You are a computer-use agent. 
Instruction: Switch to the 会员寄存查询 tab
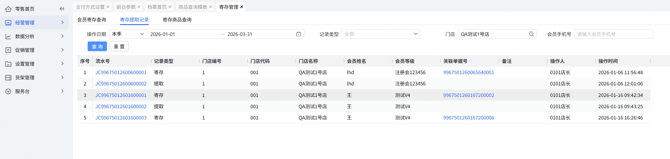92,20
